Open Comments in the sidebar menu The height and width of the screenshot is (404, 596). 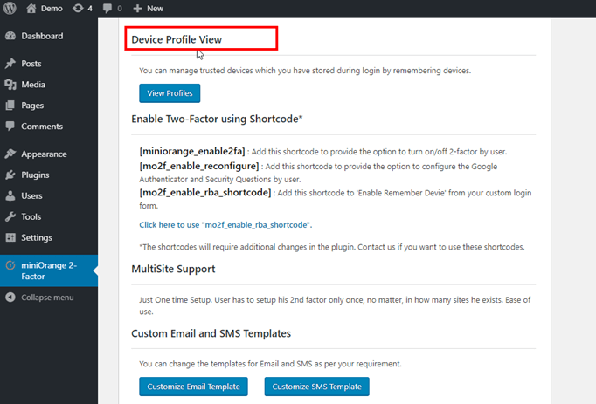coord(41,127)
